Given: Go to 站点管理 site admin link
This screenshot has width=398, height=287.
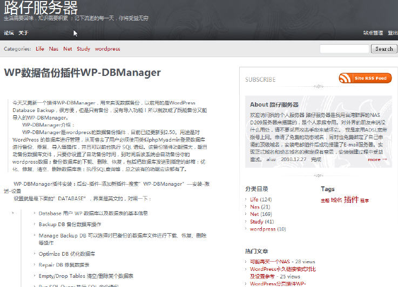Looking at the screenshot, I should click(x=373, y=33).
